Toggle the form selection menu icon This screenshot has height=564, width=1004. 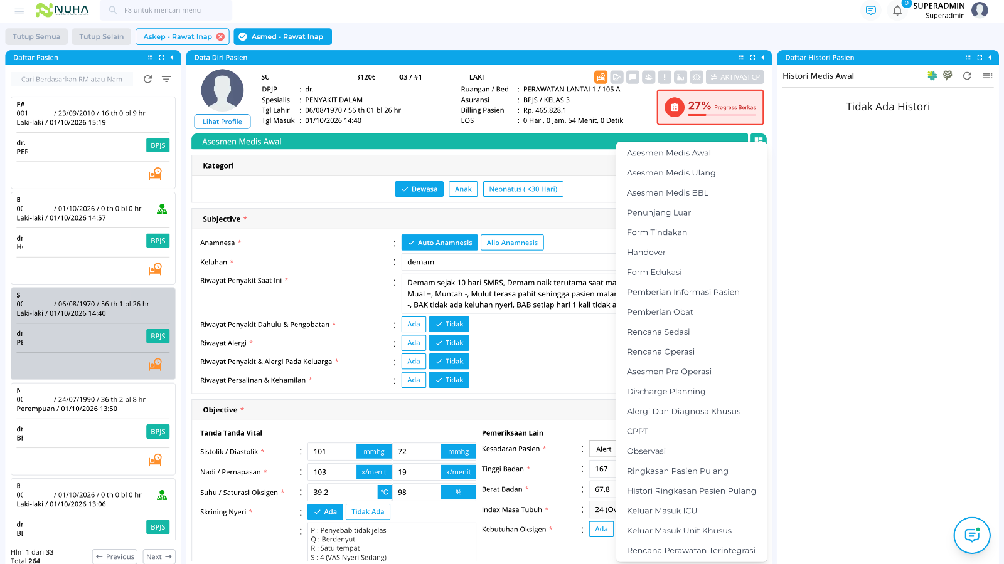[759, 140]
